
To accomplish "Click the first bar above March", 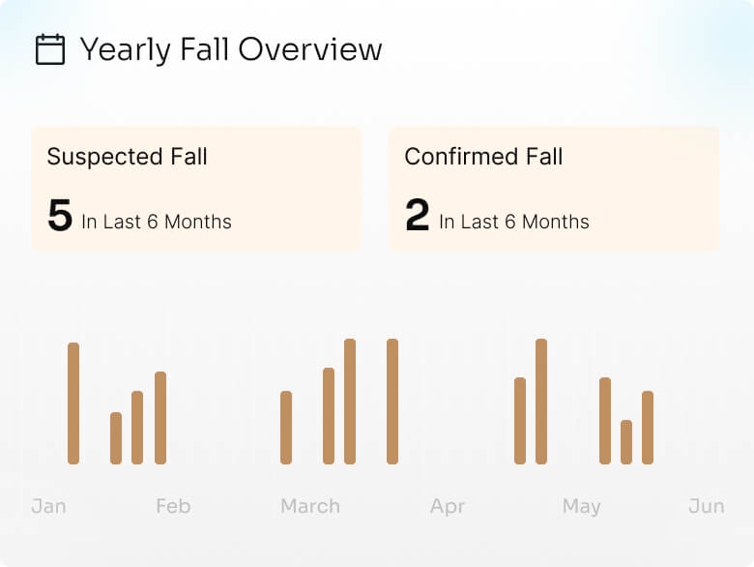I will click(286, 428).
